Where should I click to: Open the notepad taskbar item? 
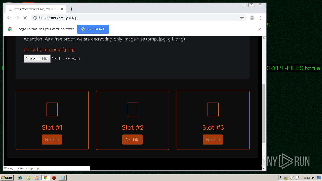tap(62, 178)
